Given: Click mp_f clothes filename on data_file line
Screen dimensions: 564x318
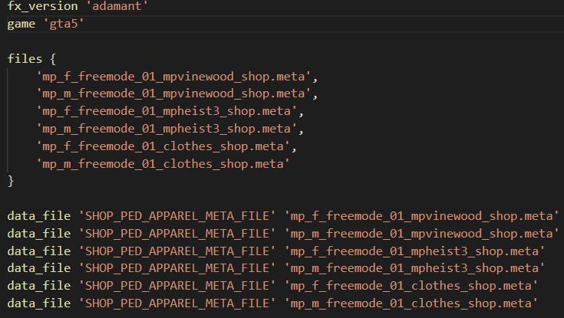Looking at the screenshot, I should 411,286.
